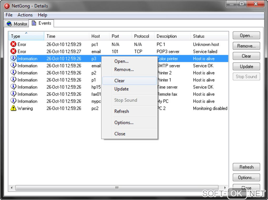The image size is (268, 200).
Task: Click the info icon for hp15 event
Action: 13,87
